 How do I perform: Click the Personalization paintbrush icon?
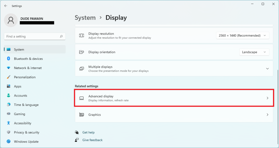[x=8, y=77]
